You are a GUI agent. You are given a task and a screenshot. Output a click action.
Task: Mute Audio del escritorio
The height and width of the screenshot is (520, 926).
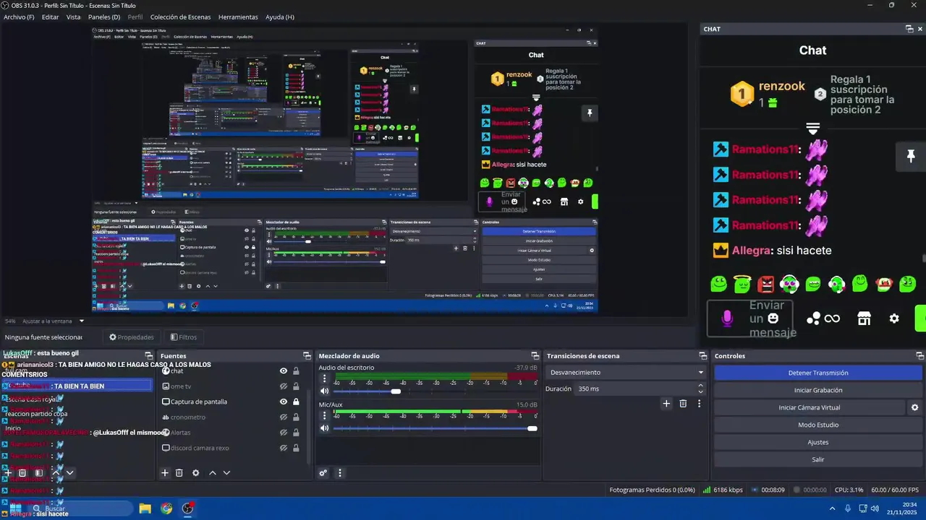[324, 391]
